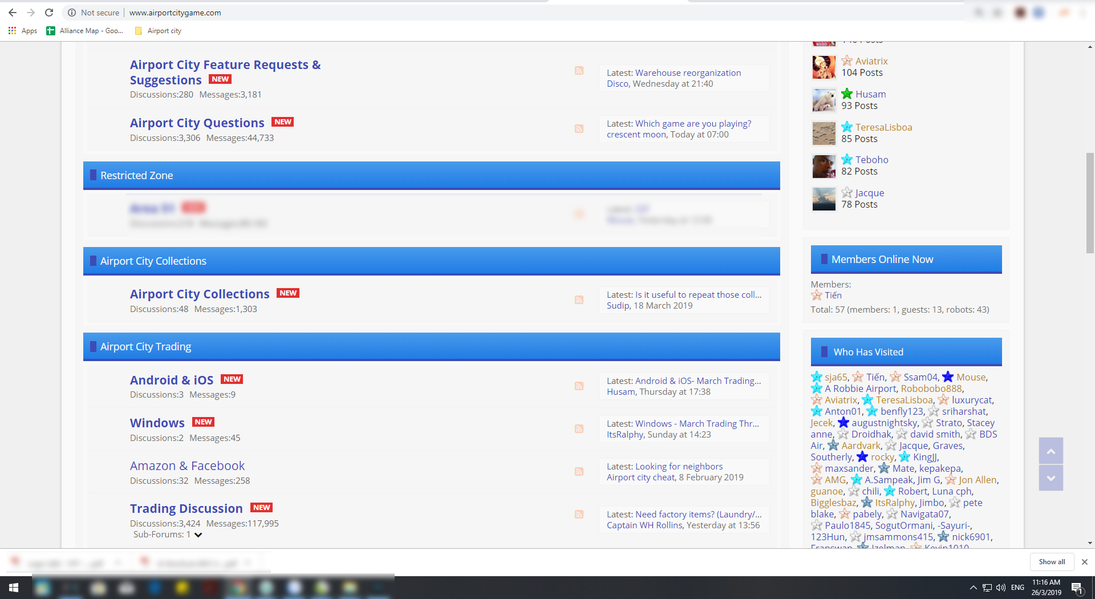Screen dimensions: 1095x599
Task: Close the downloads bar
Action: coord(1085,562)
